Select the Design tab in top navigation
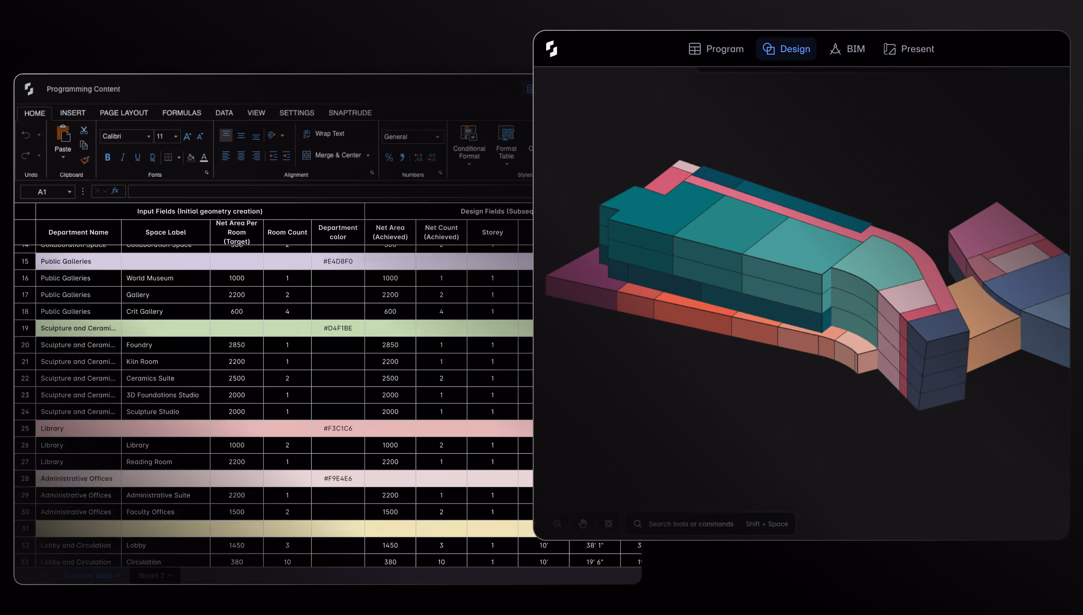The image size is (1083, 615). pyautogui.click(x=786, y=49)
